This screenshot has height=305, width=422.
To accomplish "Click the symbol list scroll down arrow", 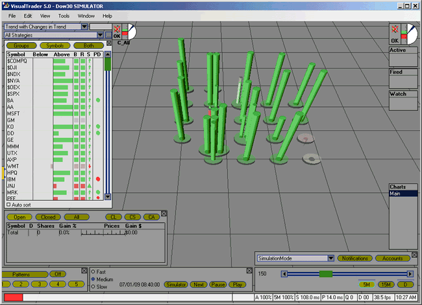I will point(108,196).
